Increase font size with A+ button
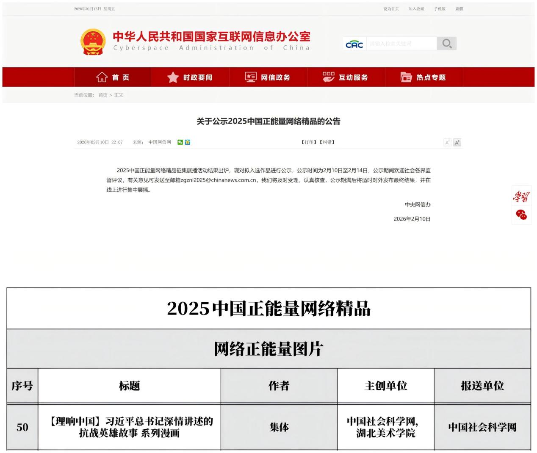Image resolution: width=537 pixels, height=453 pixels. pos(457,143)
